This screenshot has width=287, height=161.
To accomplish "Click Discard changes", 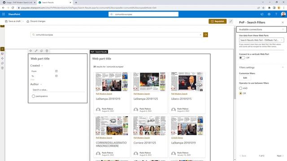I will (x=36, y=21).
